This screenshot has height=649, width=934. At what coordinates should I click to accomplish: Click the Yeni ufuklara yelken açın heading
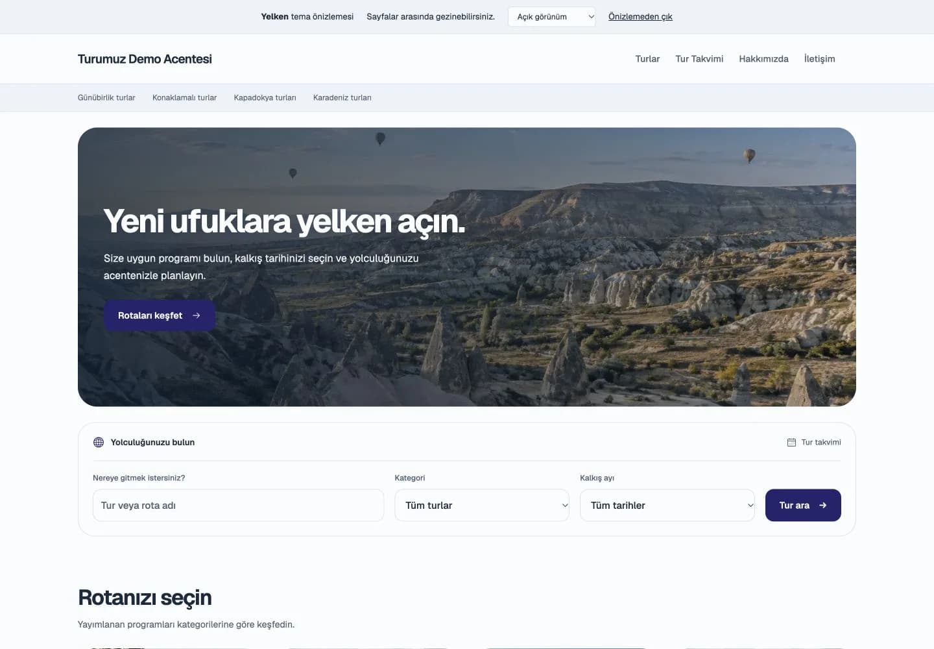pyautogui.click(x=284, y=221)
